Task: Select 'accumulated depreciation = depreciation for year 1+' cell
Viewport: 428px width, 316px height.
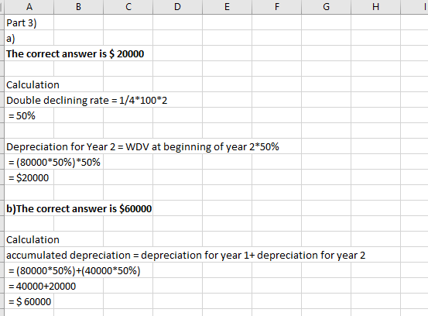Action: (x=186, y=255)
